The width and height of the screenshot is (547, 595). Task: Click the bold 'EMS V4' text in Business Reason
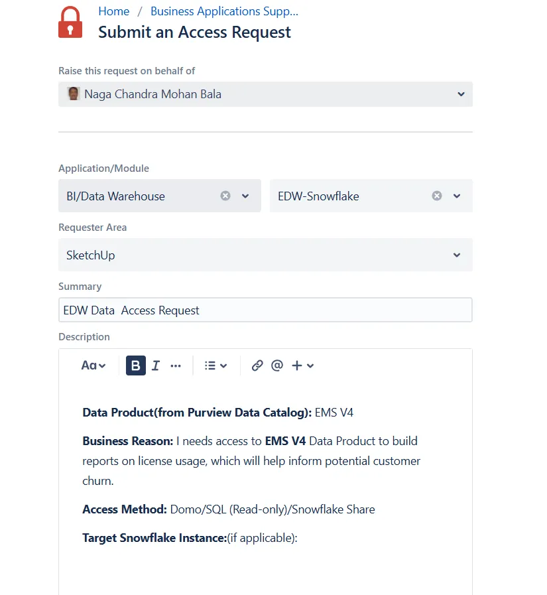(285, 441)
